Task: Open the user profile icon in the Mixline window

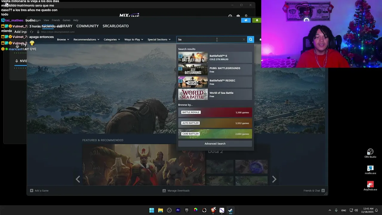Action: [x=246, y=16]
